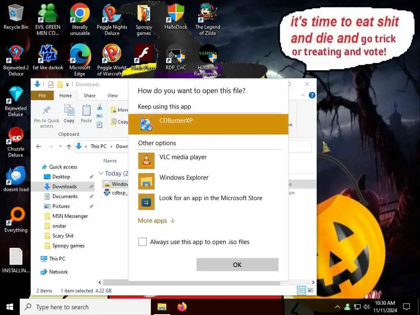This screenshot has height=315, width=420.
Task: Click Pin to Quick access in ribbon
Action: click(x=47, y=116)
